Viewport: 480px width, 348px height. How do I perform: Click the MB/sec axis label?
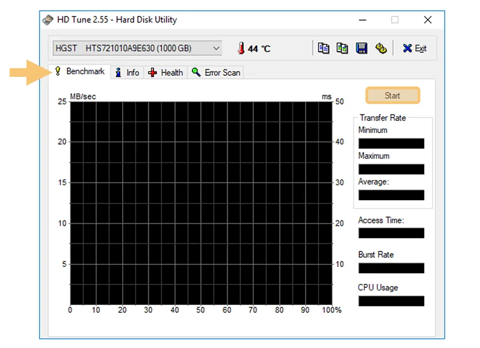coord(83,97)
